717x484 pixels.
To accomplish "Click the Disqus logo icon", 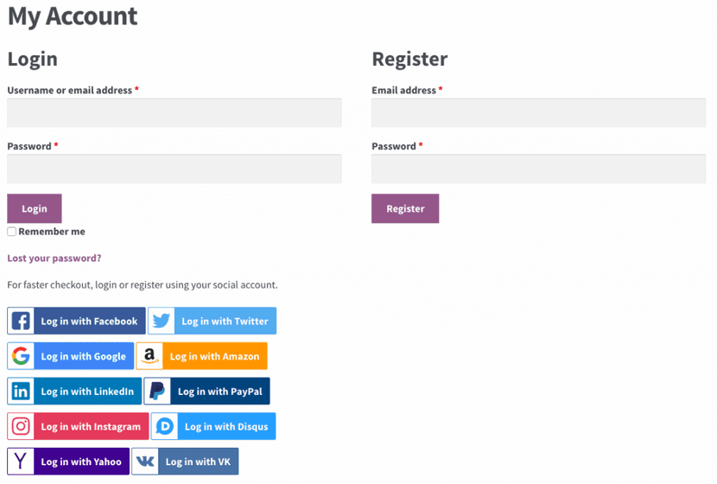I will pos(164,426).
